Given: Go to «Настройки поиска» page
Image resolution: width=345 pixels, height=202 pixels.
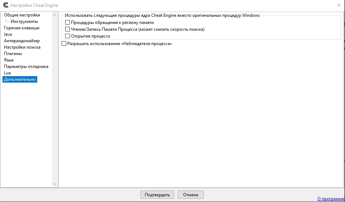Looking at the screenshot, I should pos(22,47).
